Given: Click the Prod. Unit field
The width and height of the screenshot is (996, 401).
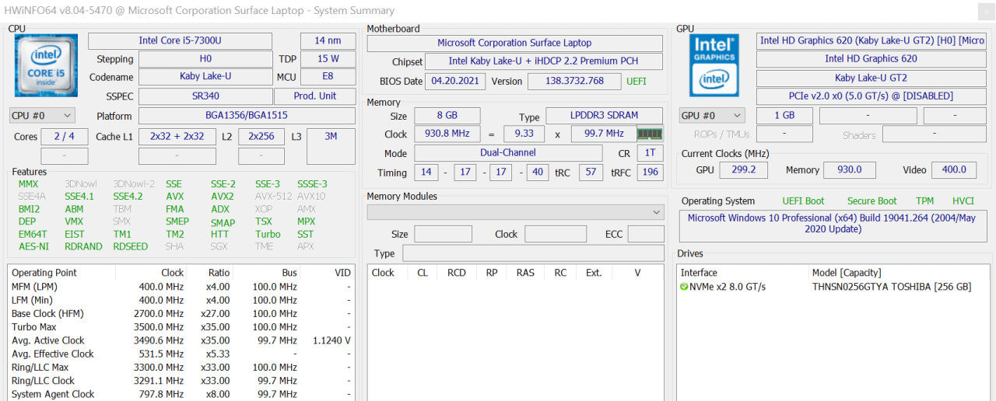Looking at the screenshot, I should 314,96.
